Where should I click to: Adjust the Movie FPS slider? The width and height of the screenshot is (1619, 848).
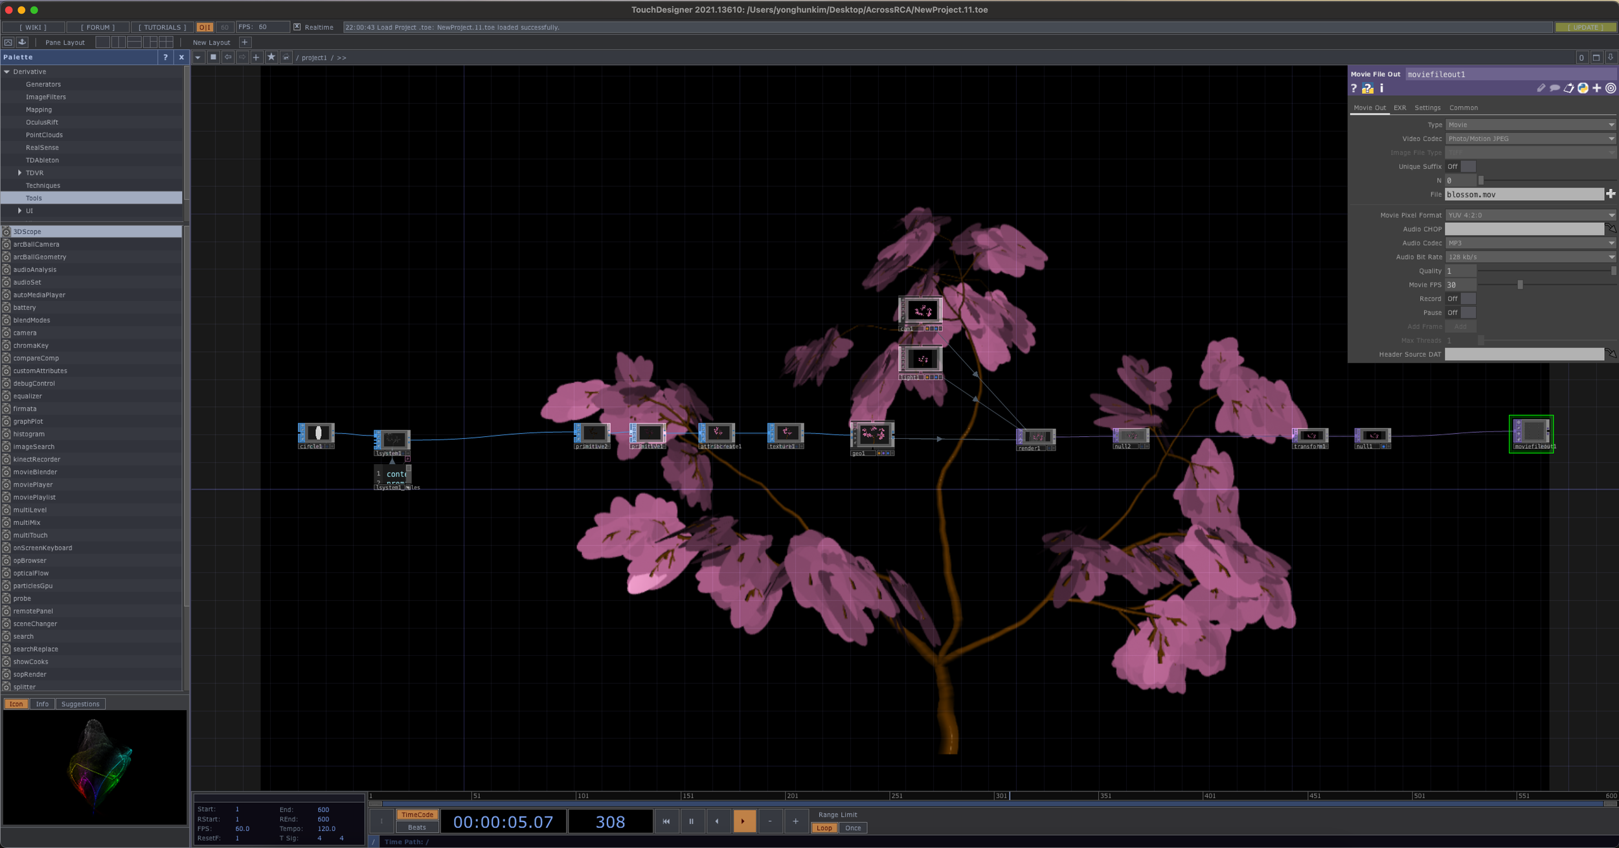pyautogui.click(x=1520, y=285)
